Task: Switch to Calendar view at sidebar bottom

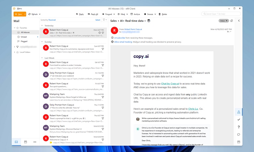Action: (26, 142)
